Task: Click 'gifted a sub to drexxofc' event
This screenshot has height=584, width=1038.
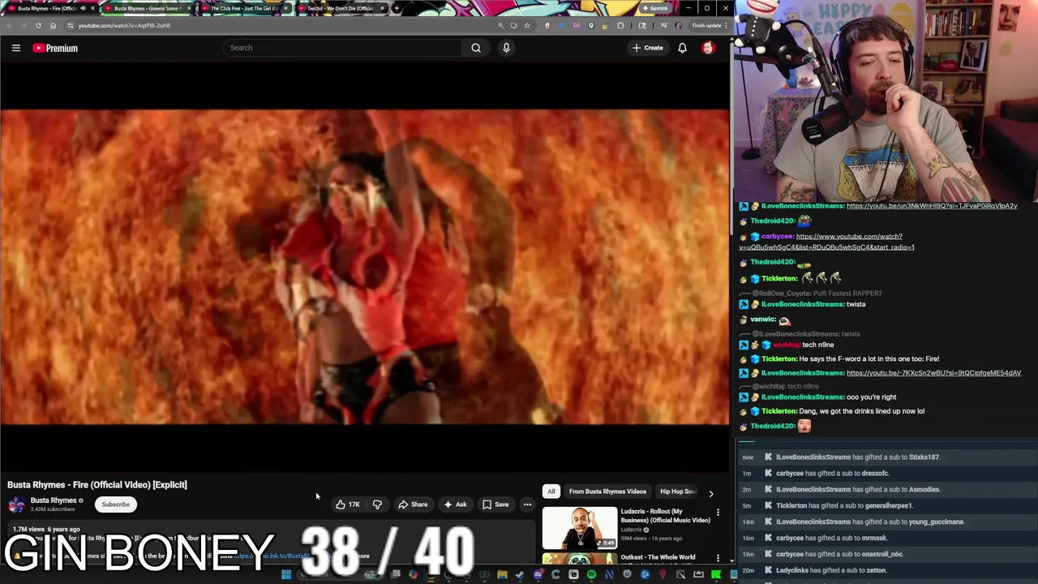Action: [x=832, y=474]
